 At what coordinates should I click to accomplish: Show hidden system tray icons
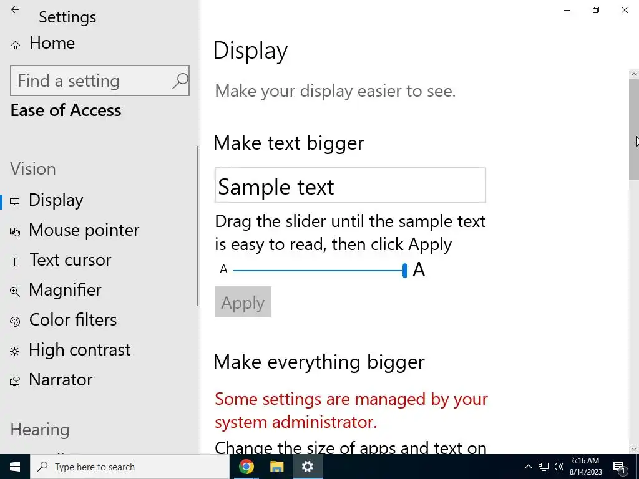click(528, 467)
